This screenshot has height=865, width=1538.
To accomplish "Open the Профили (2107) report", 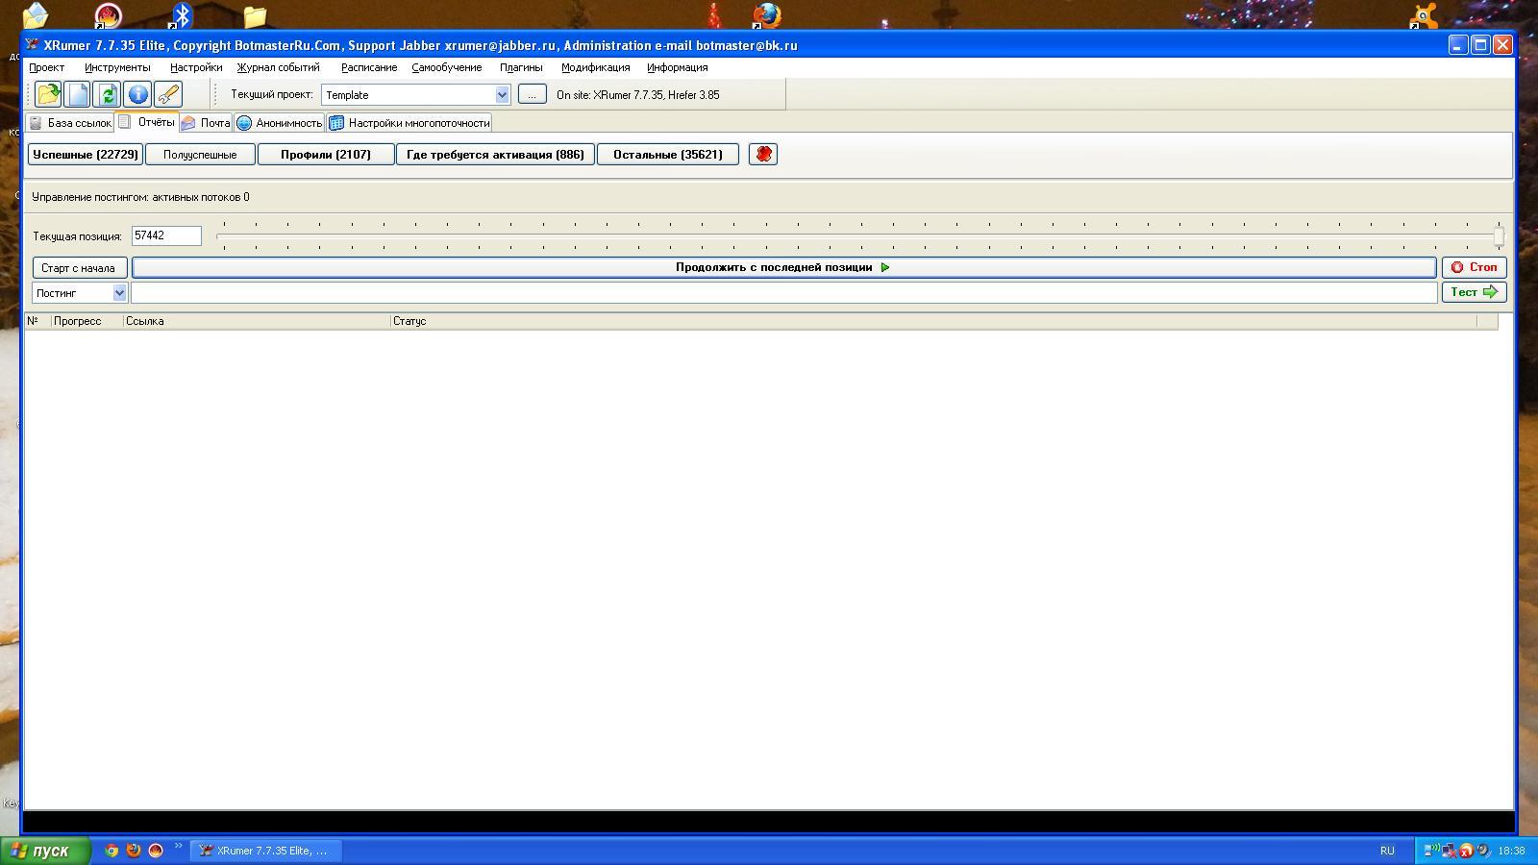I will (326, 154).
